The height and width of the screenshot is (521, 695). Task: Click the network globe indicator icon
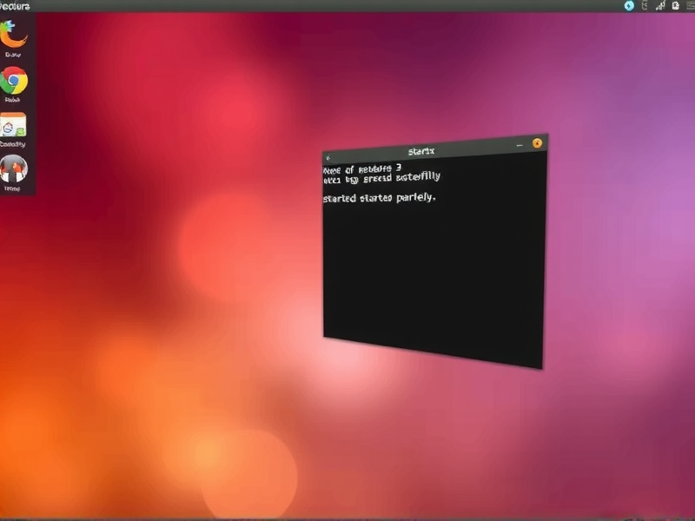(x=627, y=4)
